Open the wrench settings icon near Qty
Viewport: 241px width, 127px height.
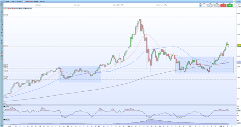tap(201, 4)
